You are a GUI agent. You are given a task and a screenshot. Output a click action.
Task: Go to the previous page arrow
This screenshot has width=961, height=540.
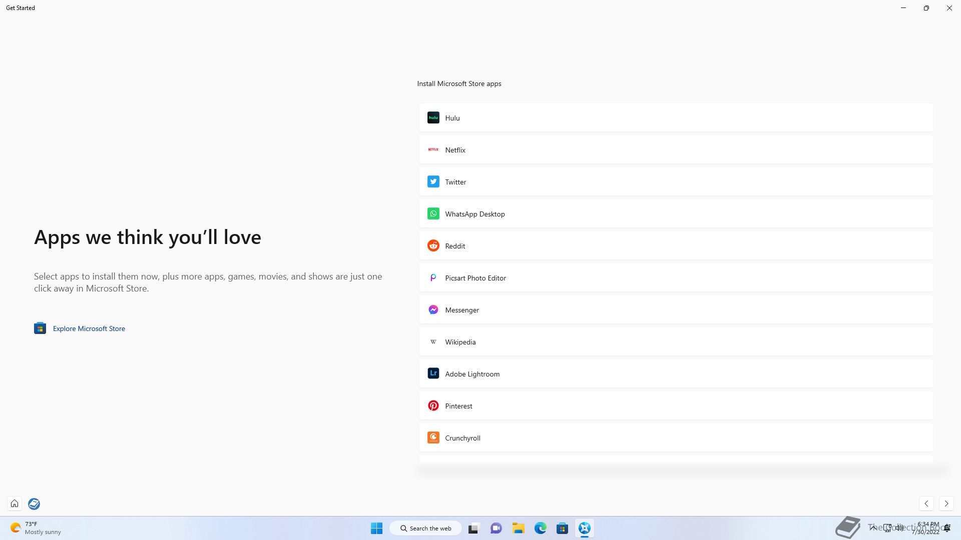pos(926,503)
